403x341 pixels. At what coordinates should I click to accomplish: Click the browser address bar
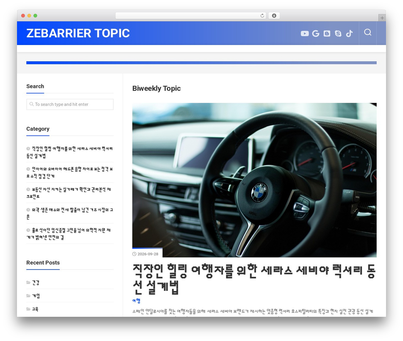tap(191, 16)
